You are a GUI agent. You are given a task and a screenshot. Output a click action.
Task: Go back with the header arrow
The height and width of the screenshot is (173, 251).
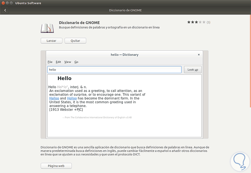click(5, 10)
